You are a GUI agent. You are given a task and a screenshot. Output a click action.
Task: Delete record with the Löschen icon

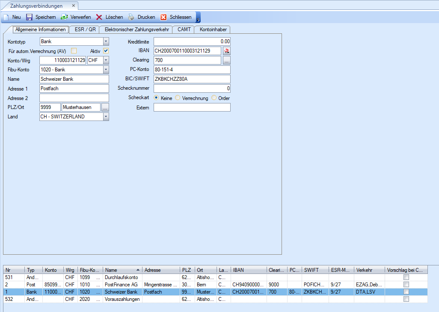[x=99, y=17]
